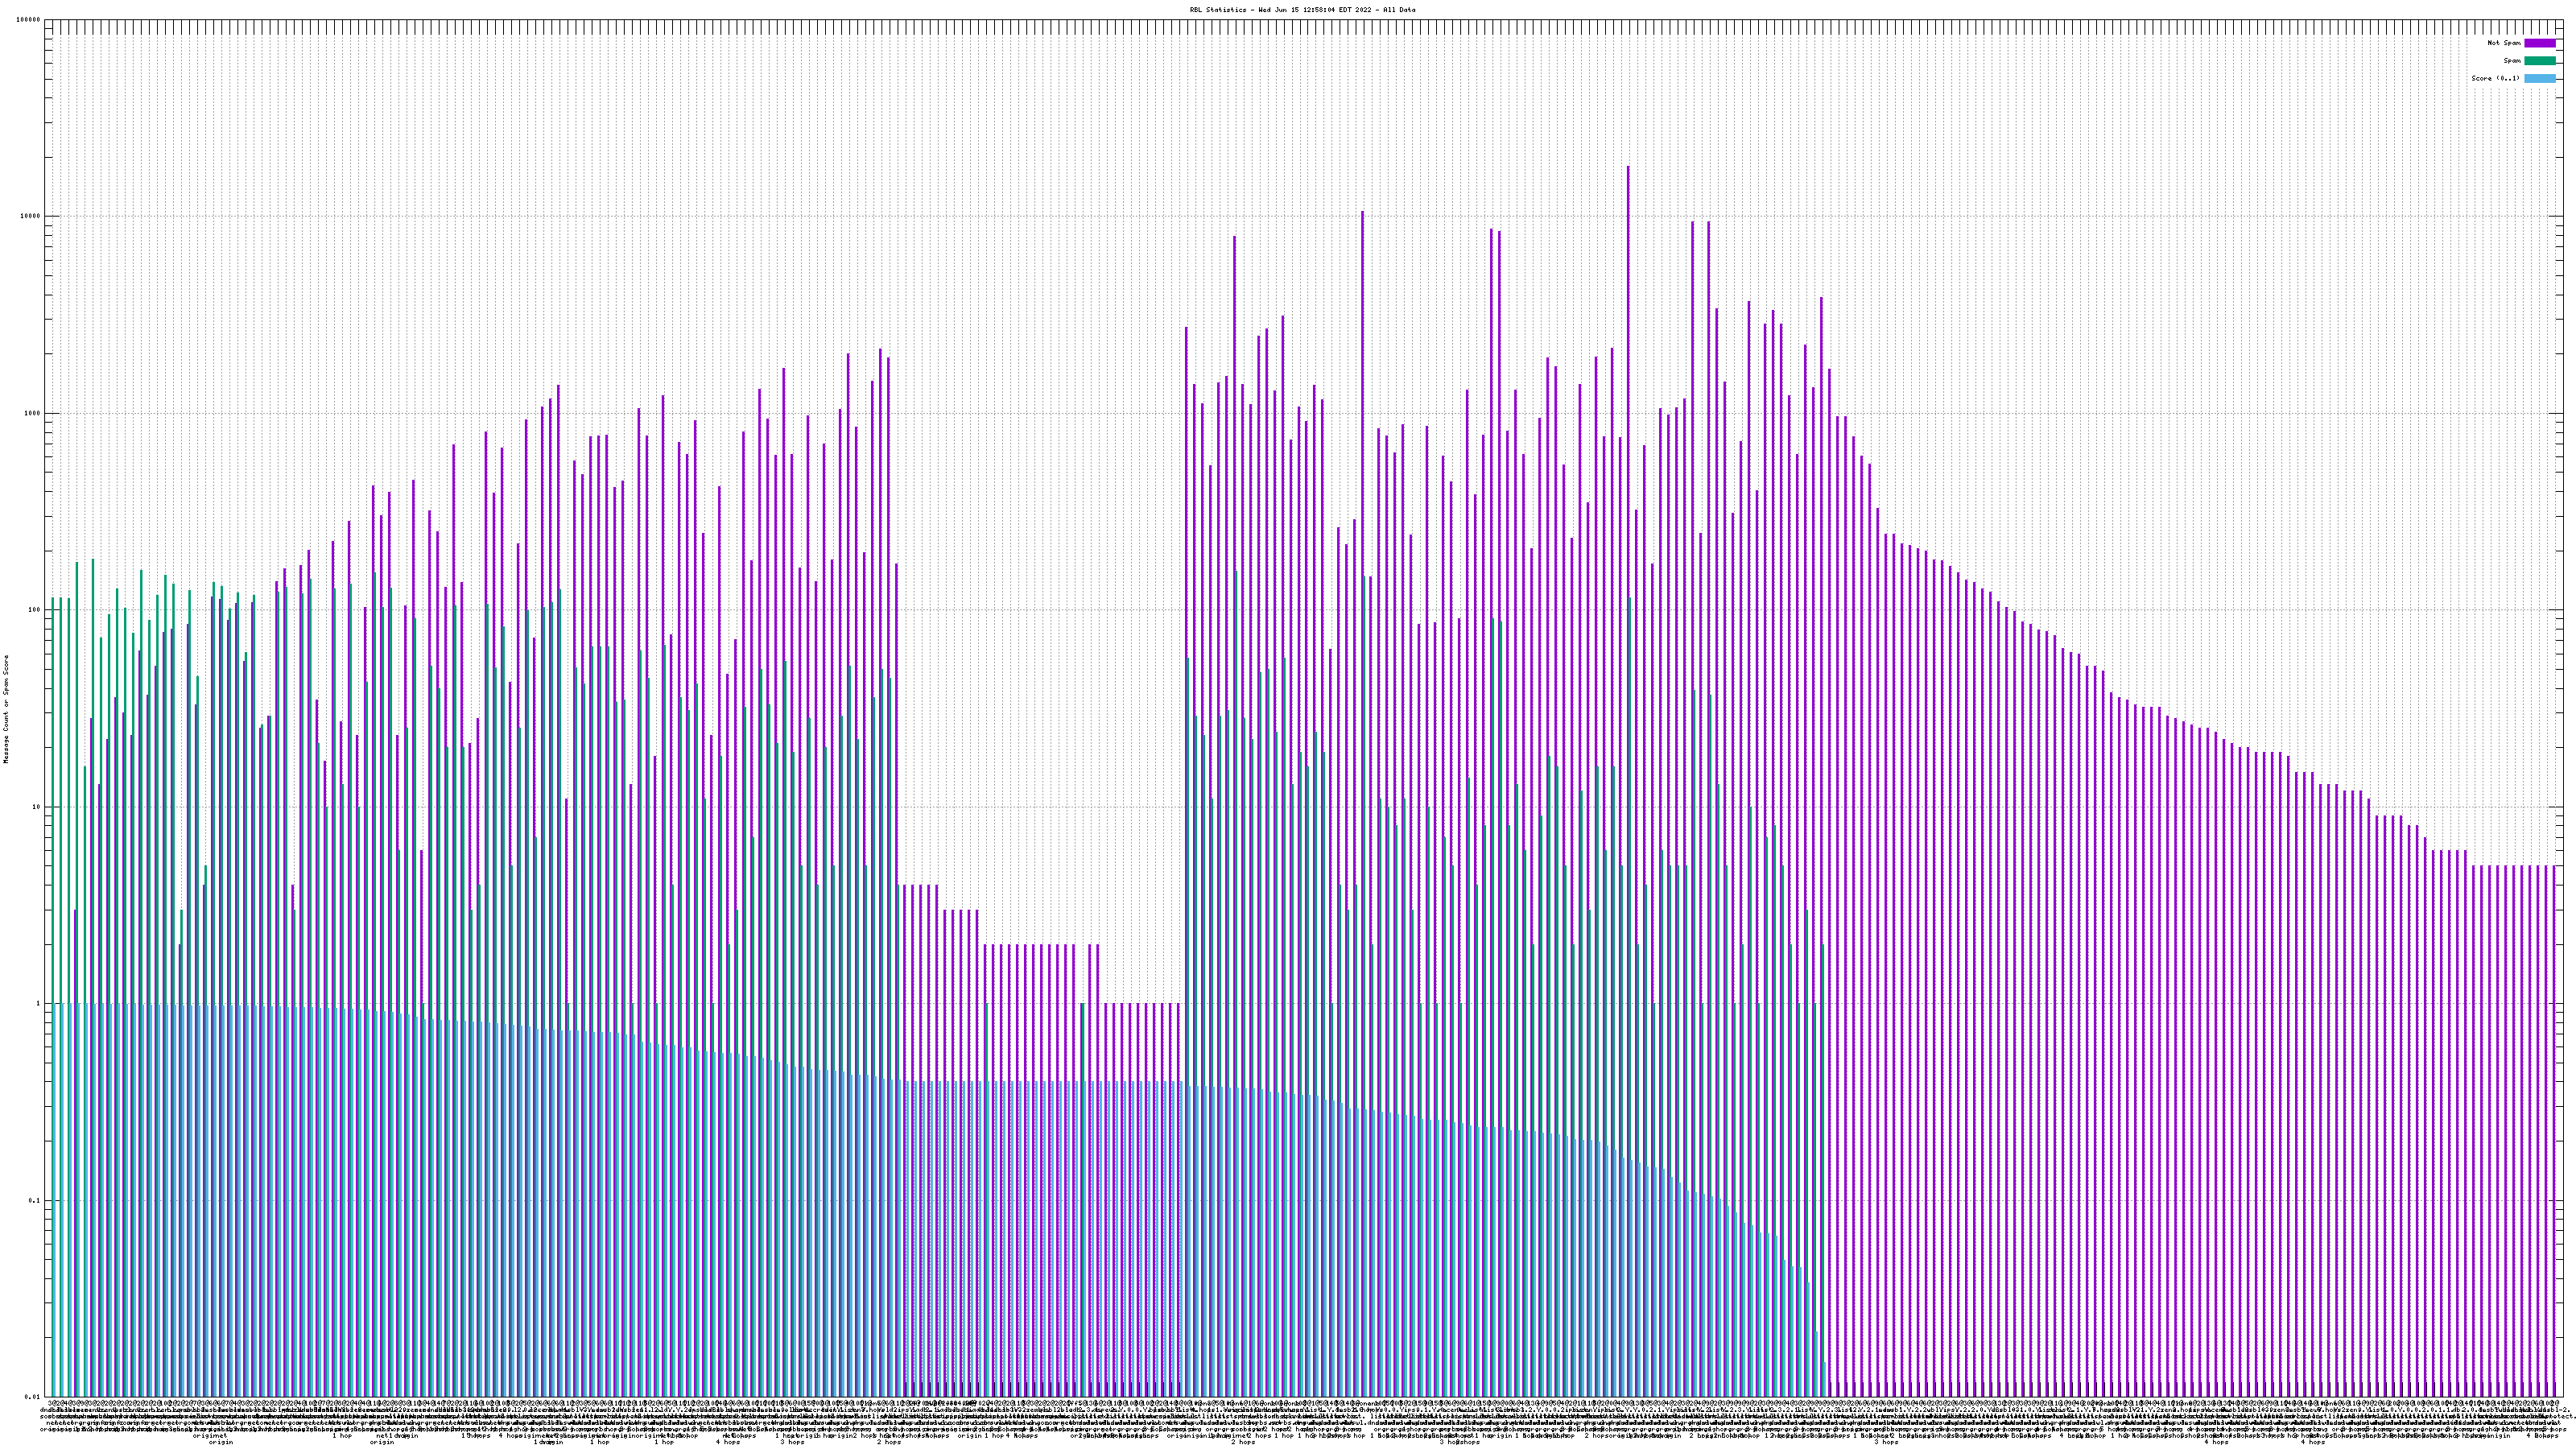Screen dimensions: 2576x1449
Task: Click the 100000 y-axis tick label
Action: pyautogui.click(x=29, y=20)
